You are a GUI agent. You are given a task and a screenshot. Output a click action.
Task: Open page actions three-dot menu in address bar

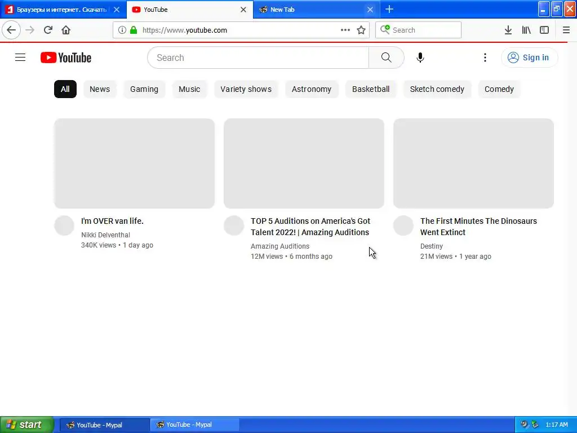pyautogui.click(x=345, y=30)
